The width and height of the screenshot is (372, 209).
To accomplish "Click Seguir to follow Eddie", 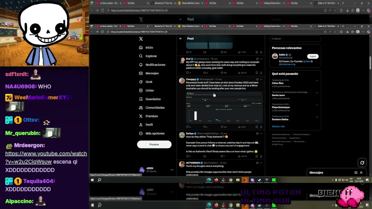I will 313,56.
